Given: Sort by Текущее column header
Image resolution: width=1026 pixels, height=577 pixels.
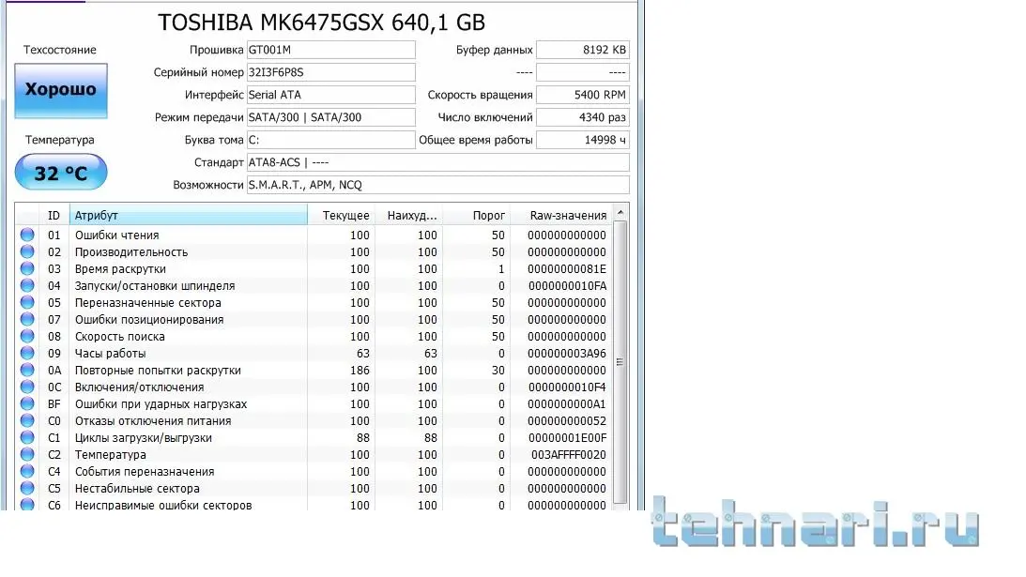Looking at the screenshot, I should 342,215.
